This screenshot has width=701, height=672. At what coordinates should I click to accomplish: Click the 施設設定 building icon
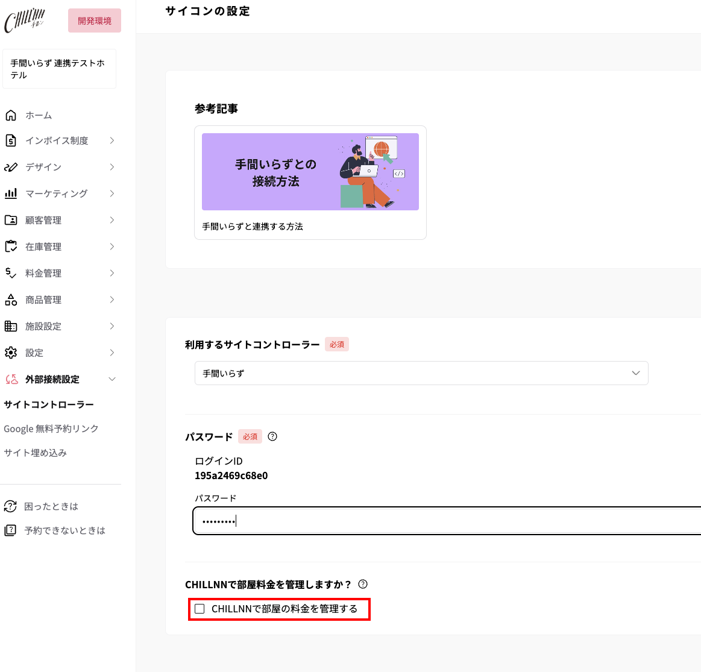(11, 326)
